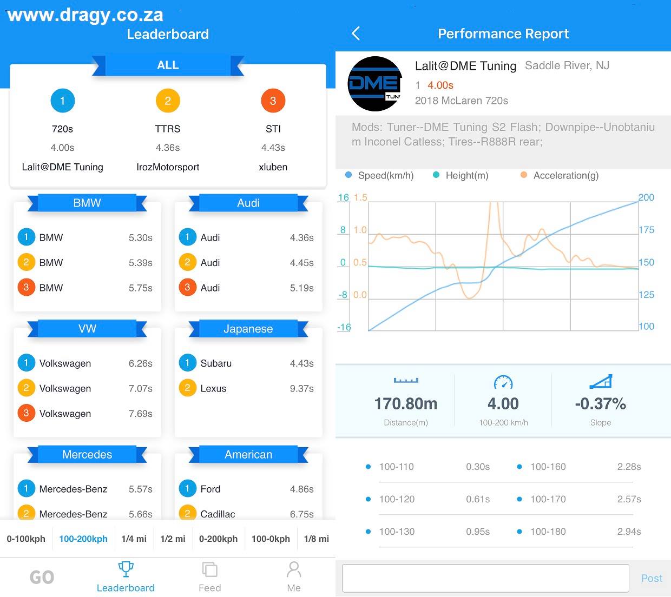Screen dimensions: 671x597
Task: Click the distance ruler icon
Action: 406,381
